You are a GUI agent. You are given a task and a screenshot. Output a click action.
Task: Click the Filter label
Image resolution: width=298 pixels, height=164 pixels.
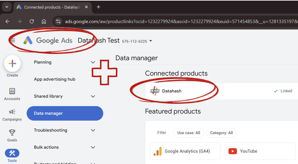tap(162, 133)
